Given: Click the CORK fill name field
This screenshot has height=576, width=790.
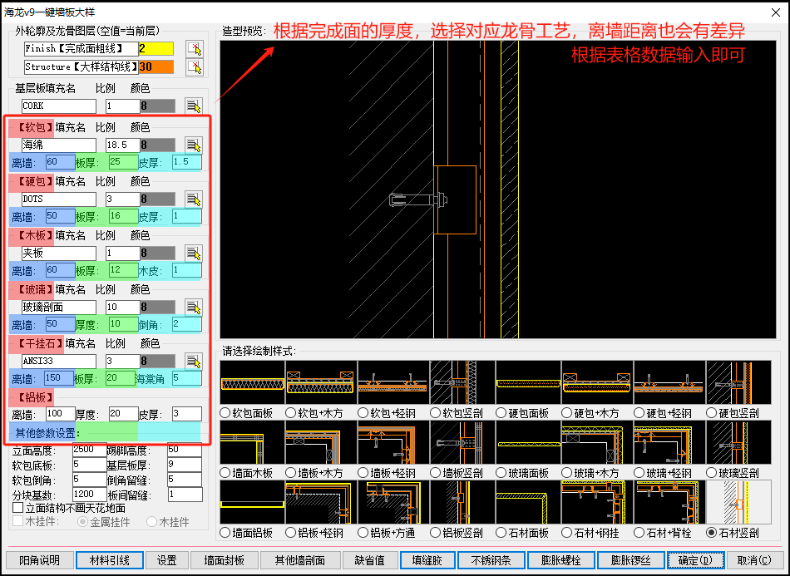Looking at the screenshot, I should click(x=58, y=106).
